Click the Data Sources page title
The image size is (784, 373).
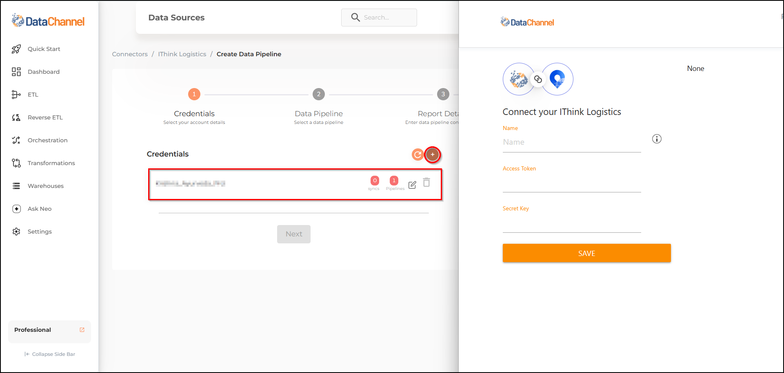(x=176, y=18)
